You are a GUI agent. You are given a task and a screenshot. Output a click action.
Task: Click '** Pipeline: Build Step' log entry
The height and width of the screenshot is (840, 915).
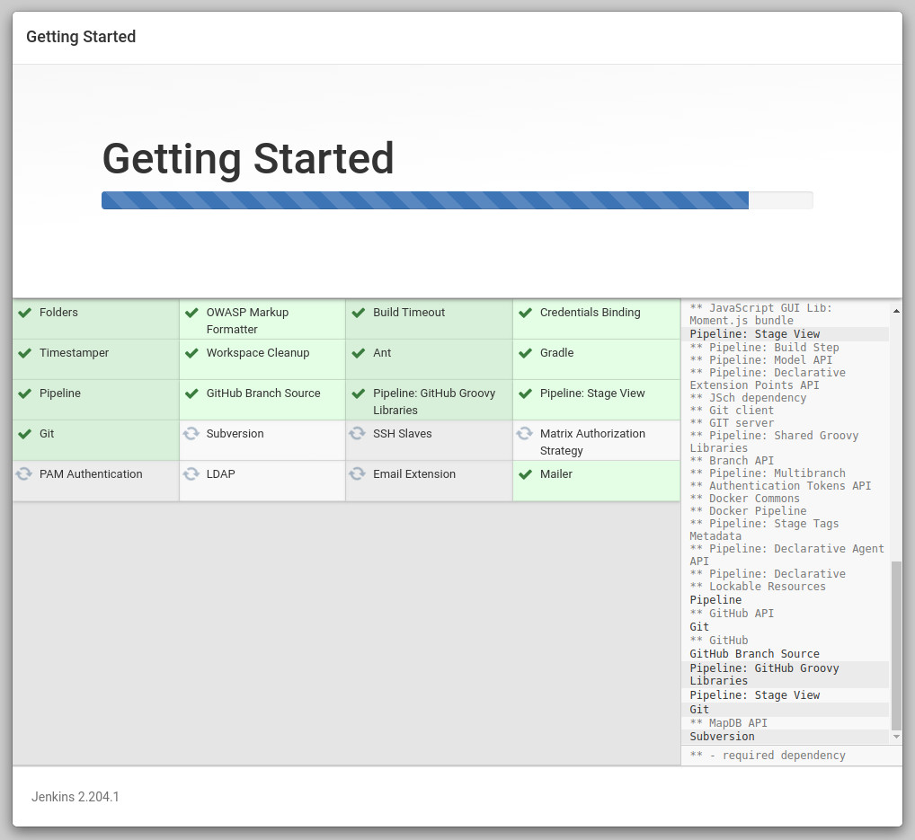click(x=764, y=347)
